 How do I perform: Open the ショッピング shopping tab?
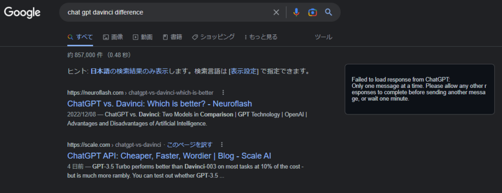pyautogui.click(x=213, y=37)
